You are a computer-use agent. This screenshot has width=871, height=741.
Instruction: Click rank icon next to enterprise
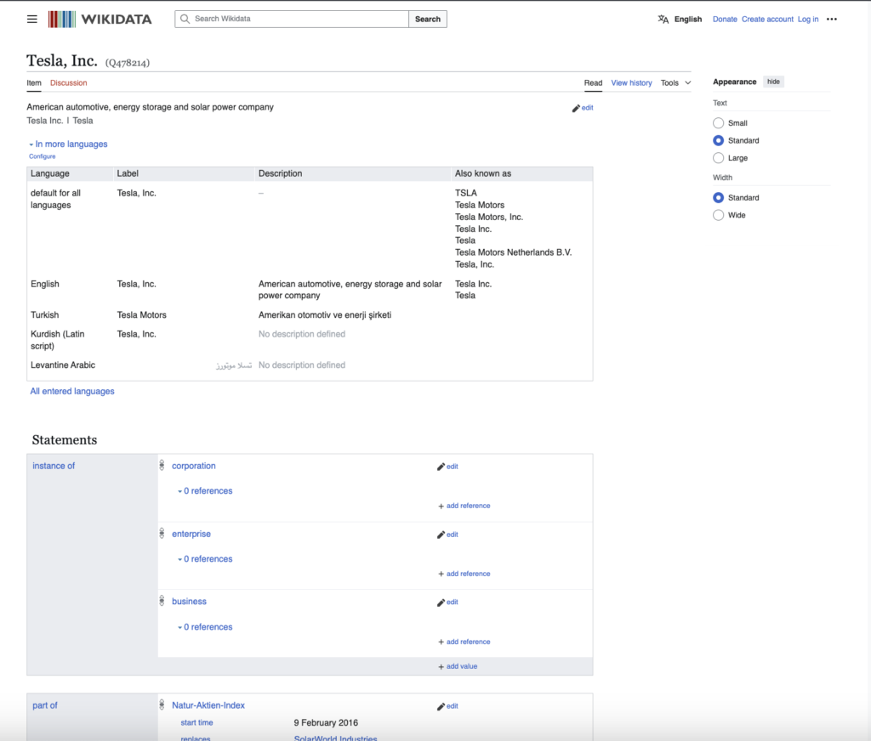point(162,534)
